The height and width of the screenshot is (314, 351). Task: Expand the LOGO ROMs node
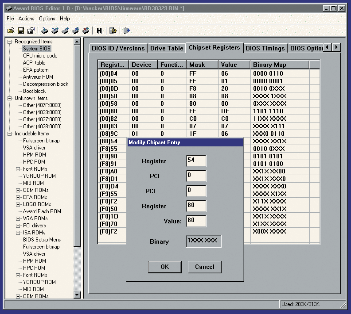point(18,205)
